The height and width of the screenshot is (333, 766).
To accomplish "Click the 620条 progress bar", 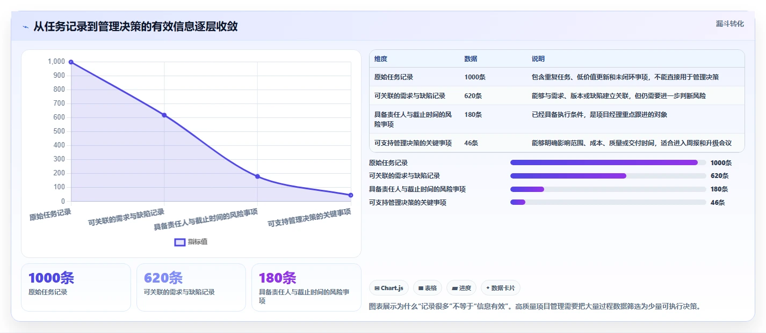I will [x=608, y=176].
